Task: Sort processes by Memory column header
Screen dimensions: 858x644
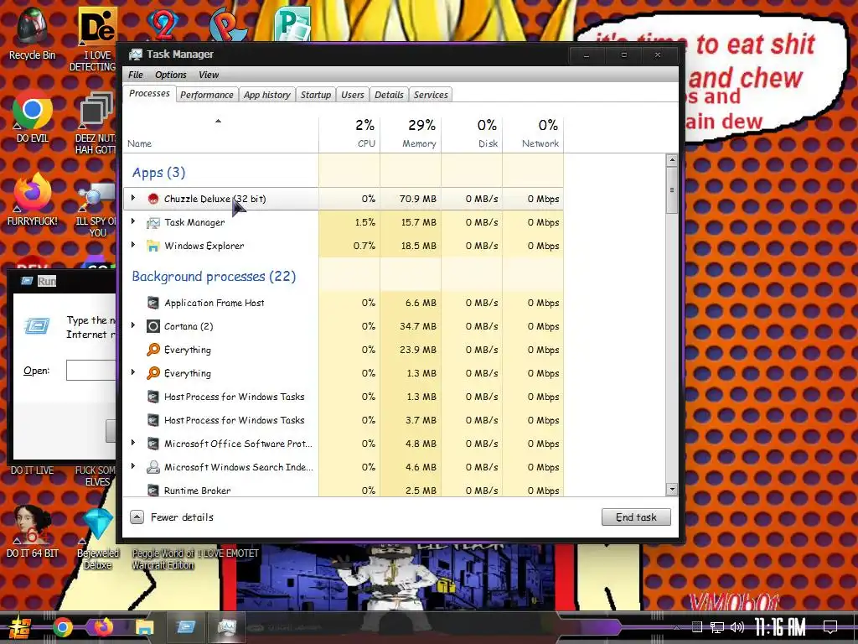Action: [411, 134]
